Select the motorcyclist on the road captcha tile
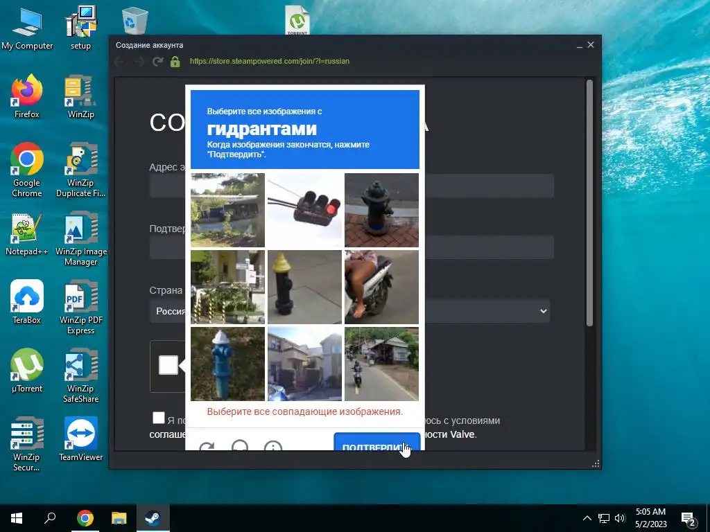 (381, 364)
